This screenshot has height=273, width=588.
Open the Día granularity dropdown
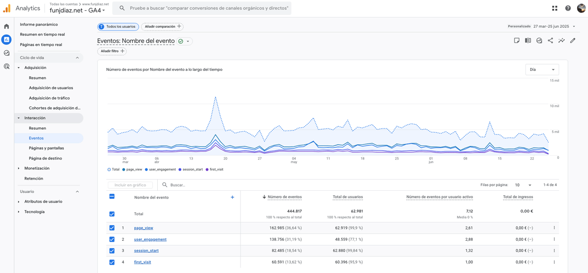click(x=542, y=69)
